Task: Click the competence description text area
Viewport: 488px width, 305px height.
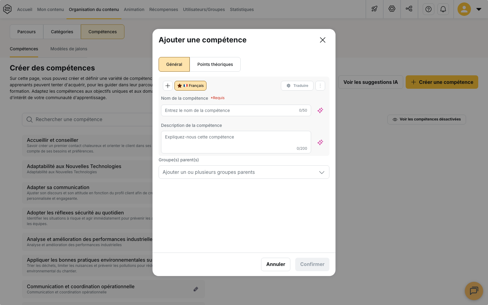Action: [236, 142]
